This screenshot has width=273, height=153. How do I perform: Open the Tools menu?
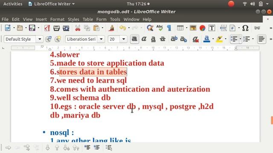click(115, 20)
